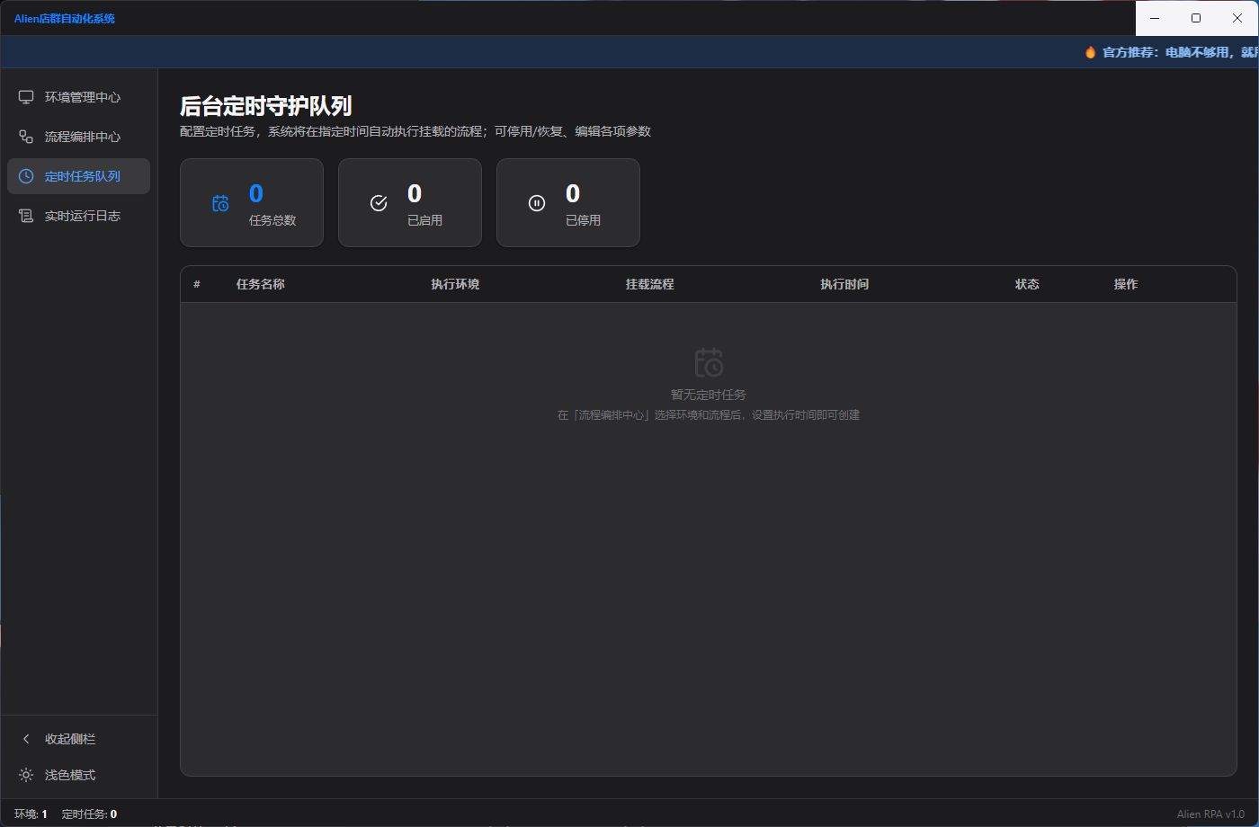Click the empty-state calendar icon above 暂无定时任务
The height and width of the screenshot is (827, 1259).
click(709, 362)
